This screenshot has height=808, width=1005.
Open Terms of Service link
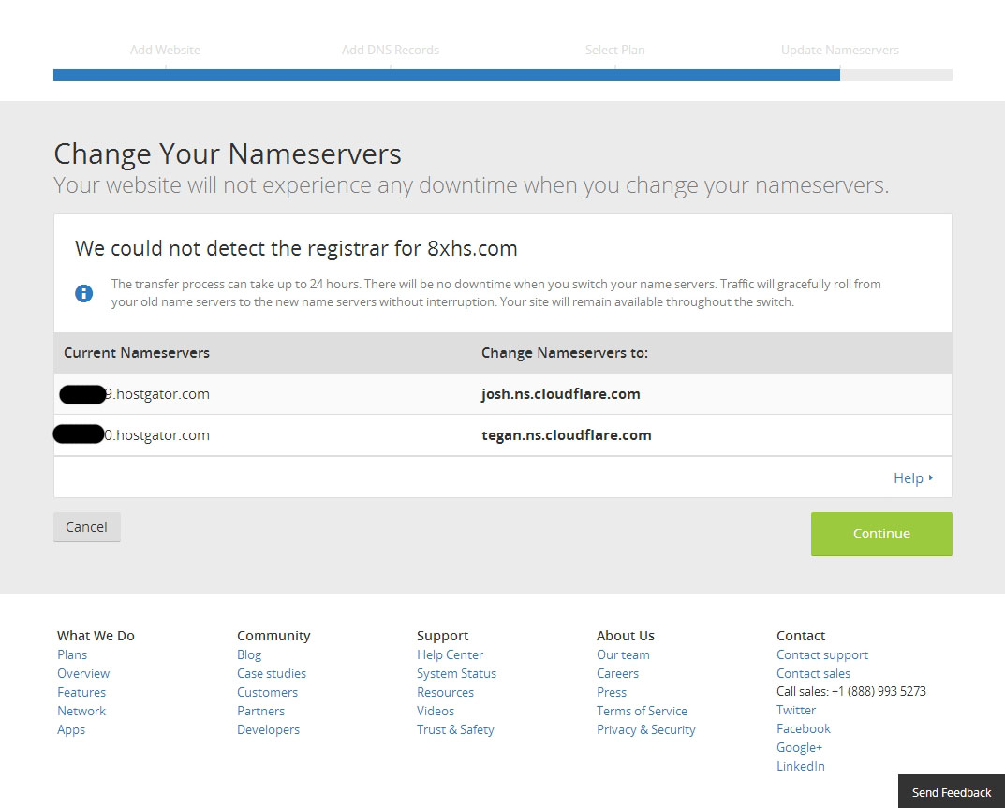(x=642, y=711)
